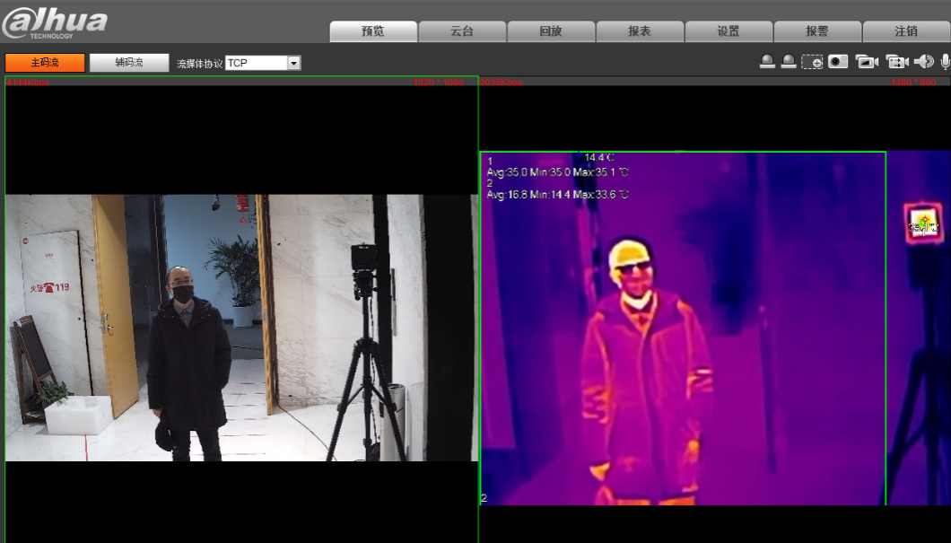Enable talk with the microphone icon
This screenshot has height=543, width=951.
pyautogui.click(x=945, y=62)
